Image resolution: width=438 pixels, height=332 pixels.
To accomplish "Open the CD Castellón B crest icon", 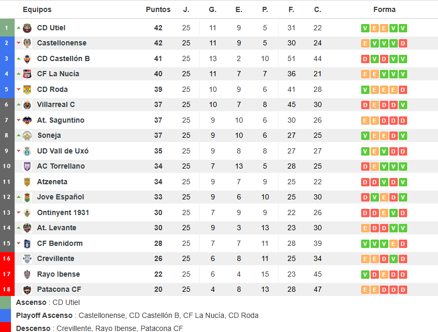I will [27, 58].
